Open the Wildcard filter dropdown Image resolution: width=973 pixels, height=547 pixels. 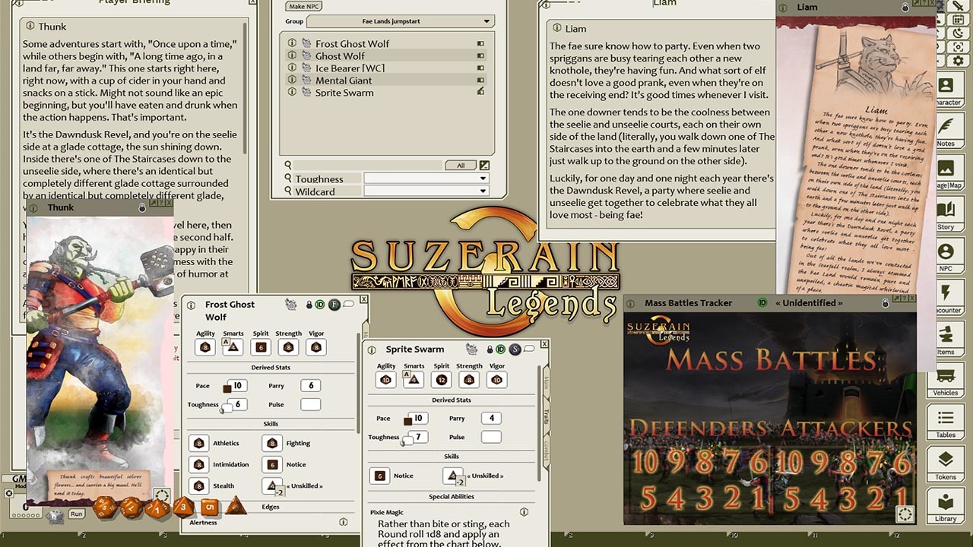coord(426,191)
